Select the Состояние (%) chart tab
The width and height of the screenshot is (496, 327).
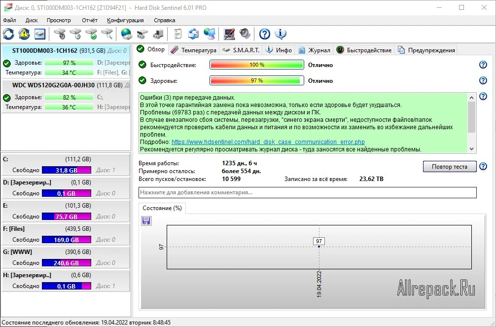tap(162, 208)
